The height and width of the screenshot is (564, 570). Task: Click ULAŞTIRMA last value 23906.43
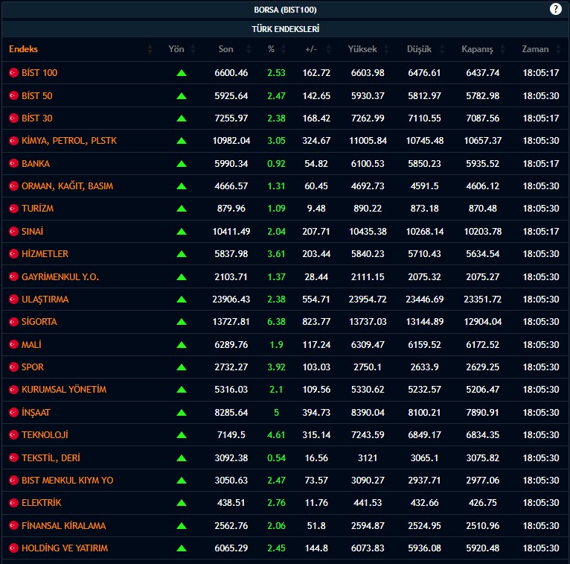(x=231, y=300)
